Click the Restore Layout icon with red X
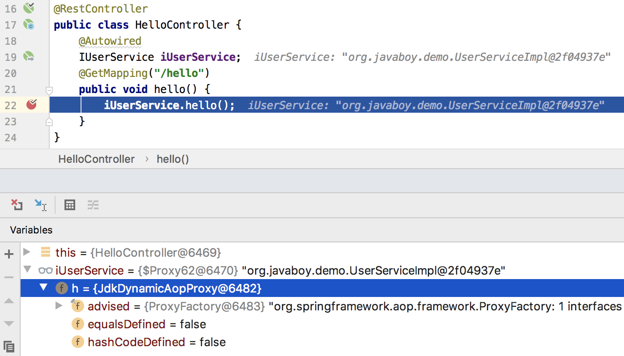The width and height of the screenshot is (624, 356). 17,205
